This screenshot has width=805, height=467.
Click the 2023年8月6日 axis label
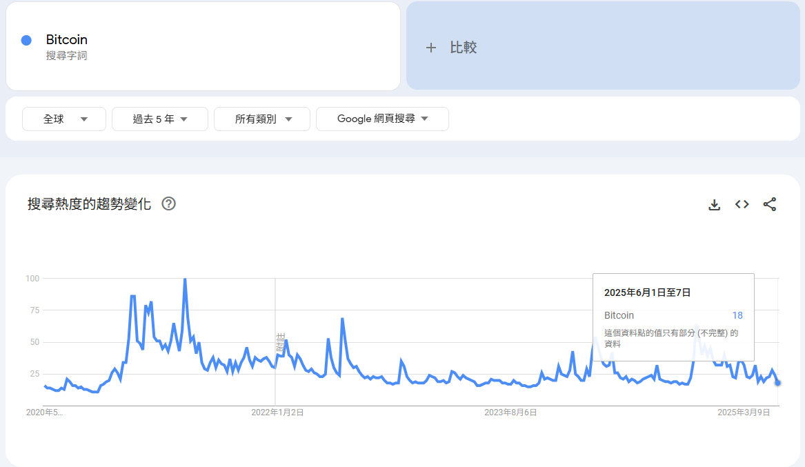[510, 413]
